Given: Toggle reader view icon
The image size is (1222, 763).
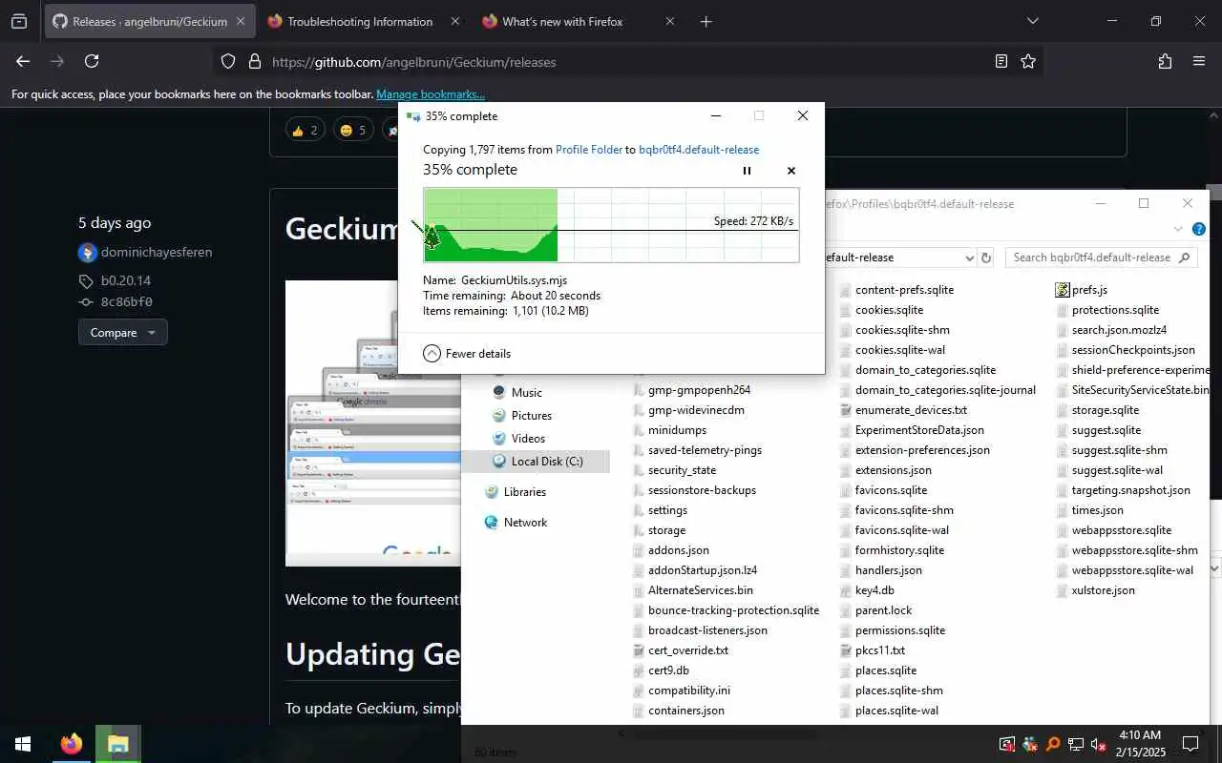Looking at the screenshot, I should point(1001,61).
